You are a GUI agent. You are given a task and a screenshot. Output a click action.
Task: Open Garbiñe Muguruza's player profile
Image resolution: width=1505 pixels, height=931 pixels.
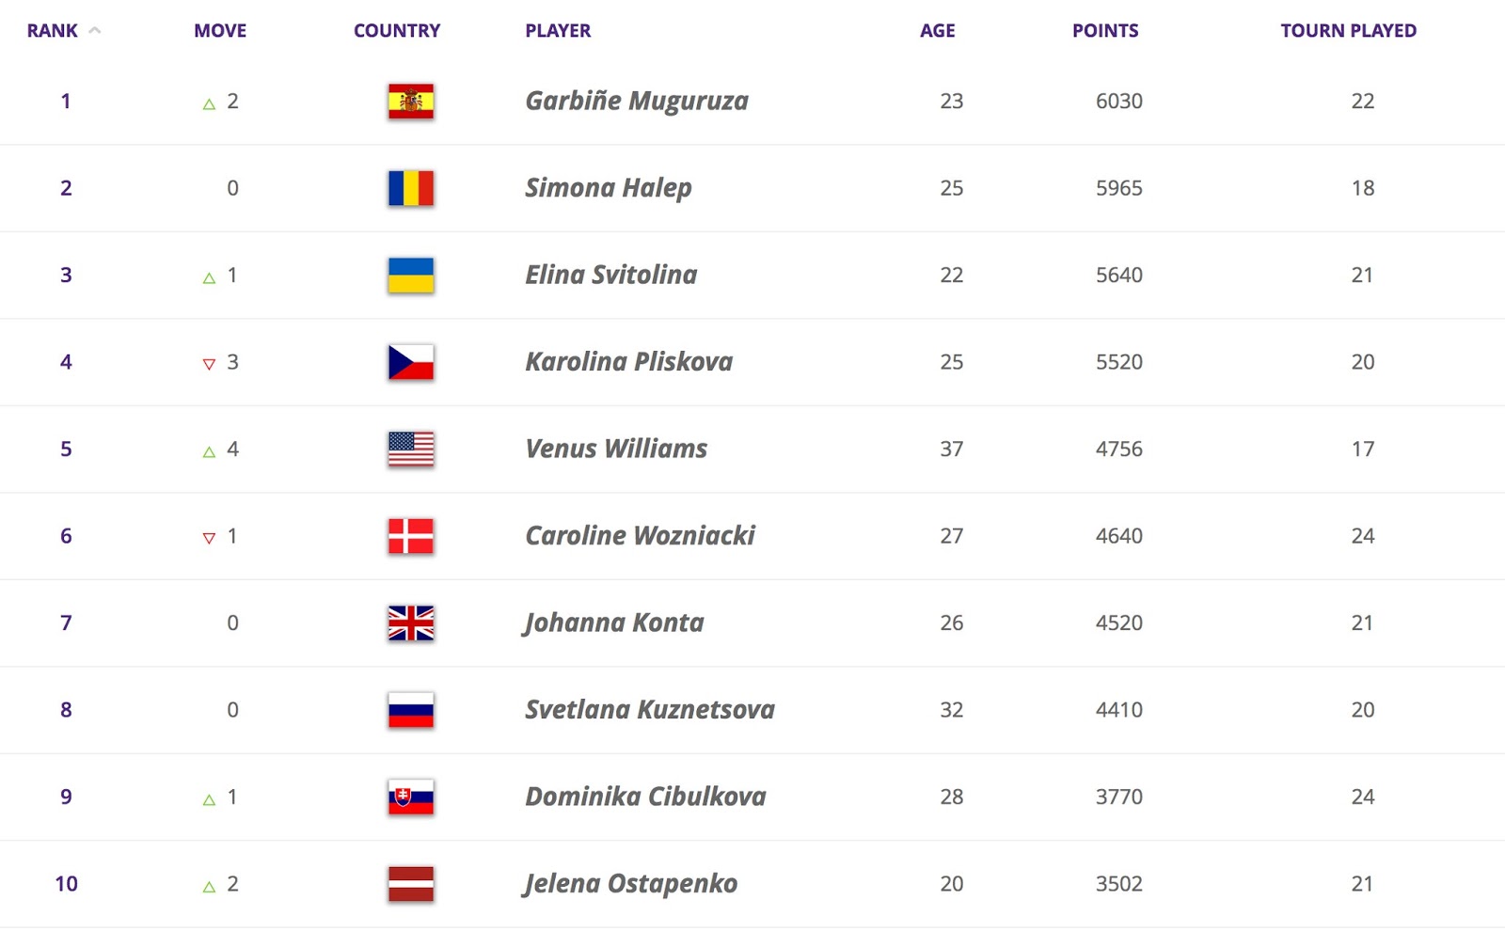637,101
